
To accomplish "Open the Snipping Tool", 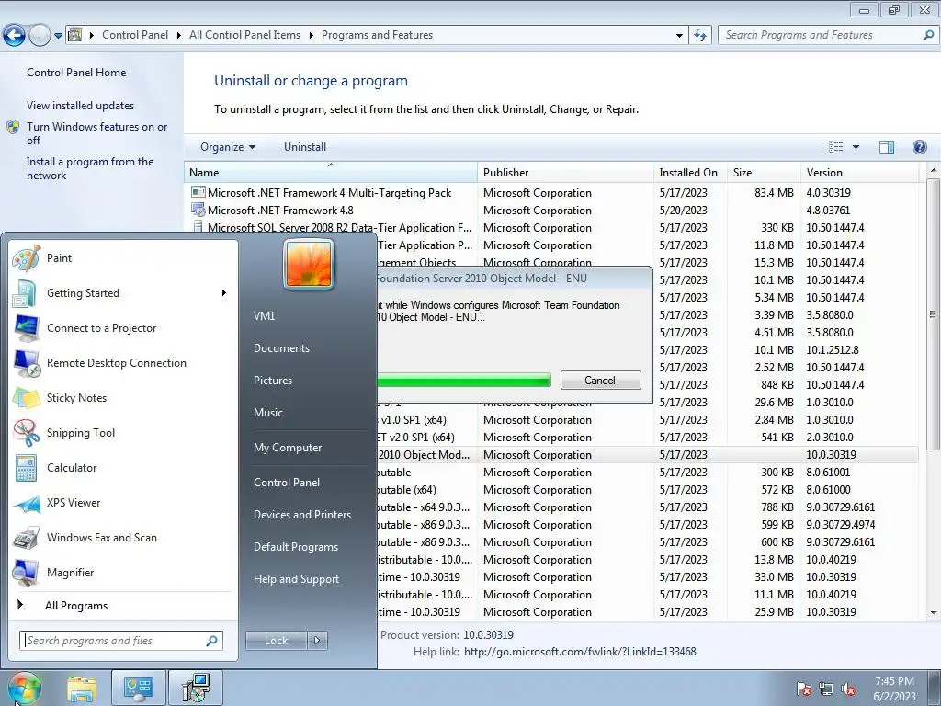I will 123,433.
